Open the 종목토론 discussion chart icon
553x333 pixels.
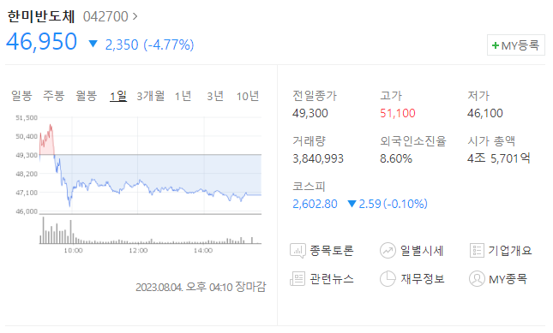298,251
